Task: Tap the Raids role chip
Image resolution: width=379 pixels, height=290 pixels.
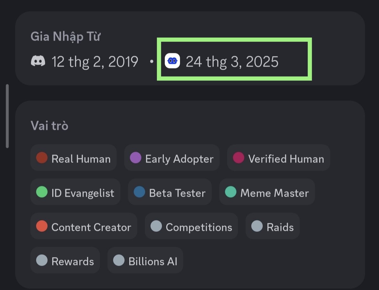Action: pyautogui.click(x=273, y=226)
